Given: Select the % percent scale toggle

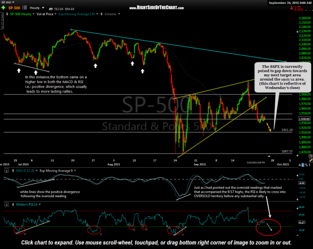Looking at the screenshot, I should click(x=306, y=165).
